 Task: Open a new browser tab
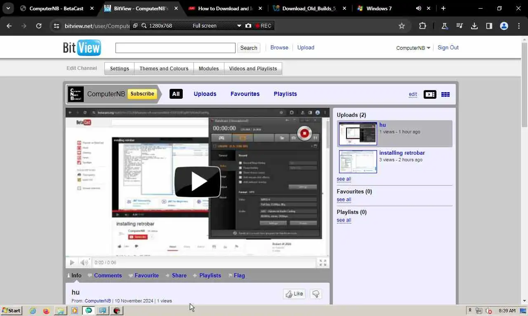[443, 8]
